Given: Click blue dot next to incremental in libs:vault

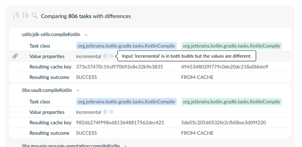Looking at the screenshot, I should (105, 112).
